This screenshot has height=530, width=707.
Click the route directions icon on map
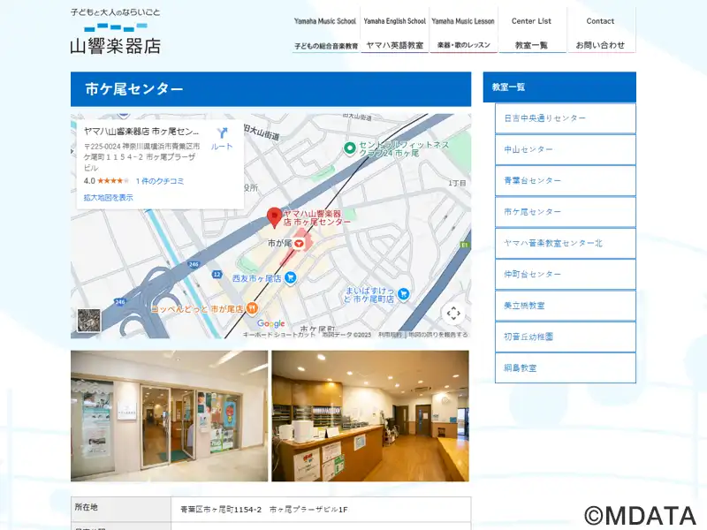[222, 134]
